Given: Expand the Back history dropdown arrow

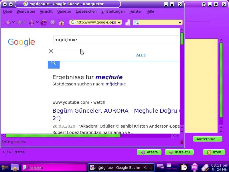Looking at the screenshot, I should pyautogui.click(x=13, y=22).
